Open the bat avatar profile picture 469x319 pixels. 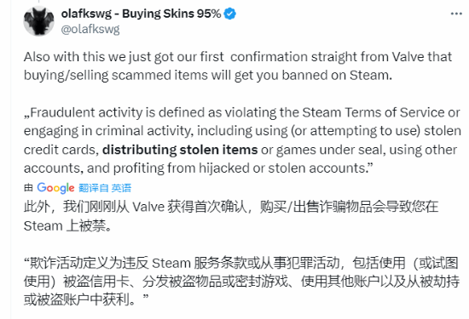coord(39,21)
